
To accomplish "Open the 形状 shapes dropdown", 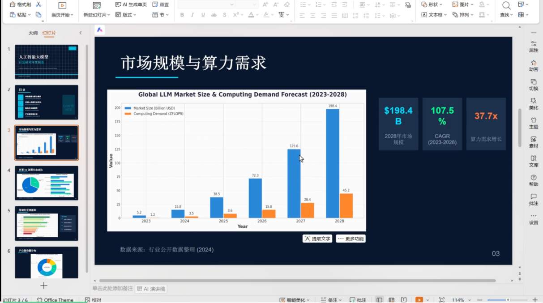I will coord(432,4).
